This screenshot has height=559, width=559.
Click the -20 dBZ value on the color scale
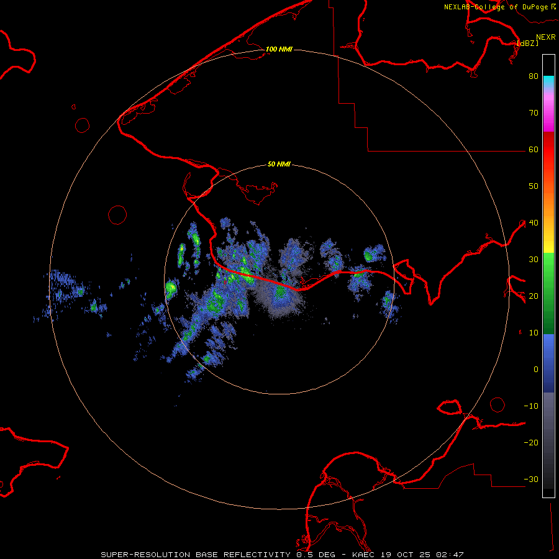point(531,443)
